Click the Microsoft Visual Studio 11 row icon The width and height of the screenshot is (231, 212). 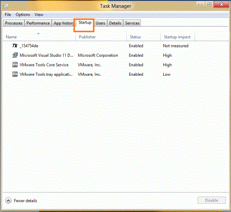[15, 55]
